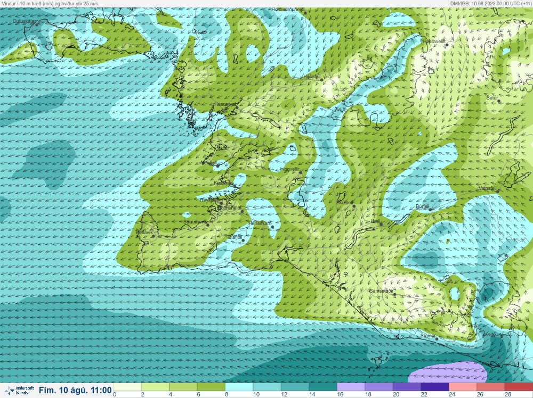The width and height of the screenshot is (533, 398).
Task: Click the Hvanneyri station label
Action: 225,104
